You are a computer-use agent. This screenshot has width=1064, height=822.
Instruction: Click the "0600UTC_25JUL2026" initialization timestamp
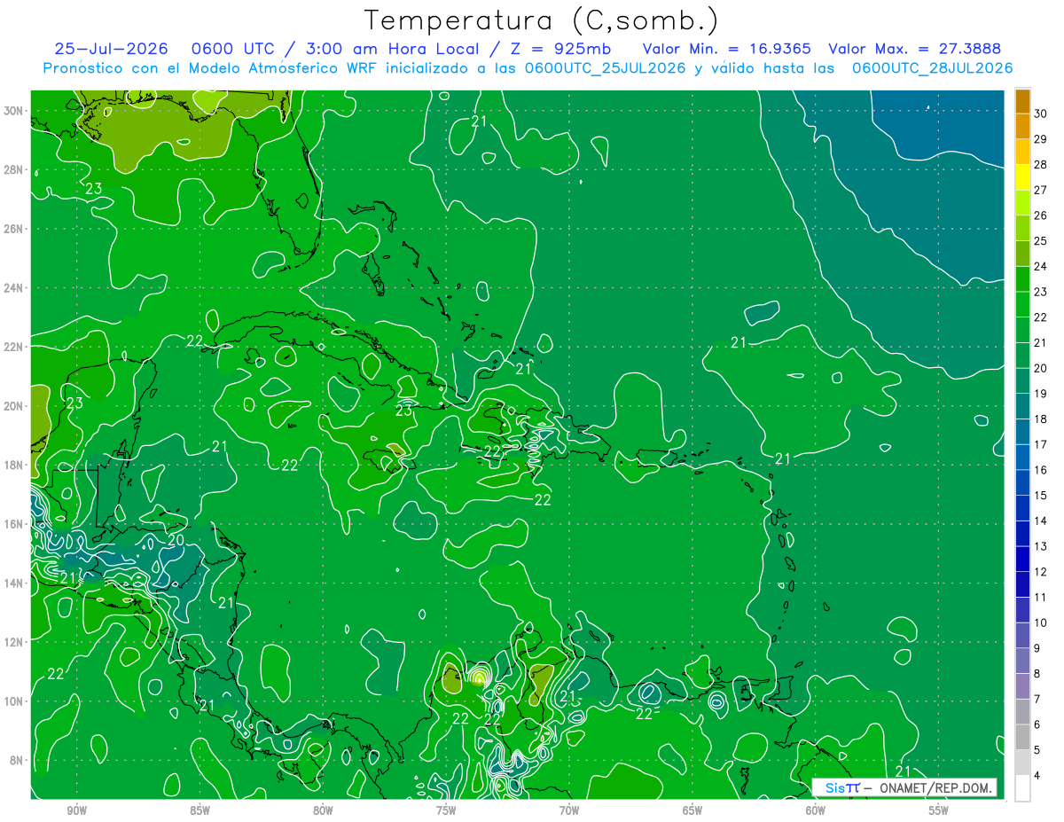605,68
